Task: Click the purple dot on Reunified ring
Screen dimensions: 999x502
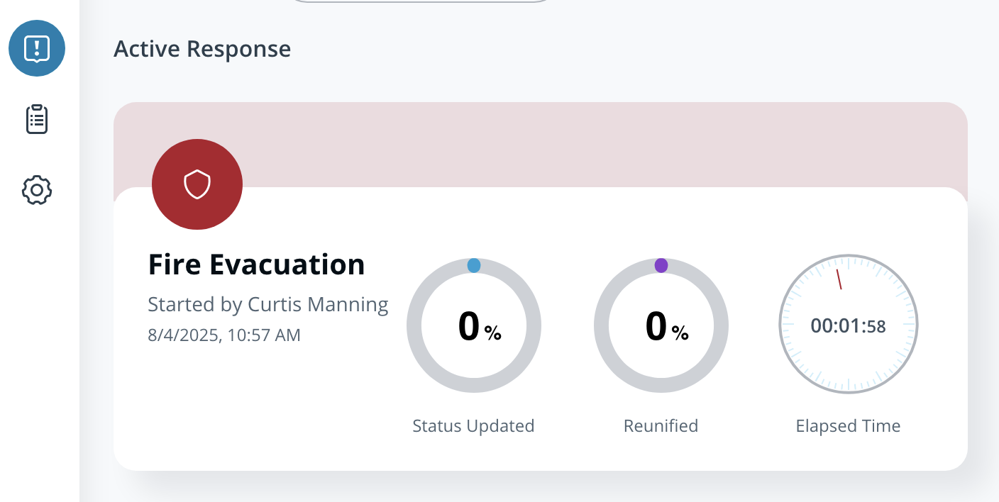Action: (x=661, y=265)
